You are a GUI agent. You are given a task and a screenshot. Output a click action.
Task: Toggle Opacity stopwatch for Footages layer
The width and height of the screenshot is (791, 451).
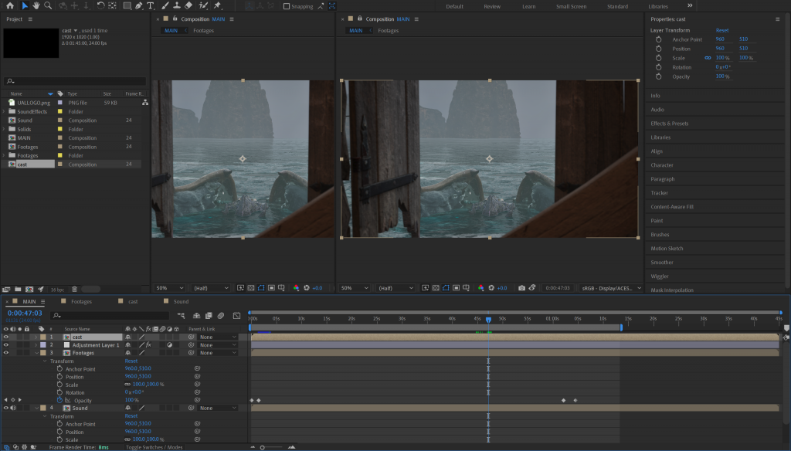coord(59,400)
